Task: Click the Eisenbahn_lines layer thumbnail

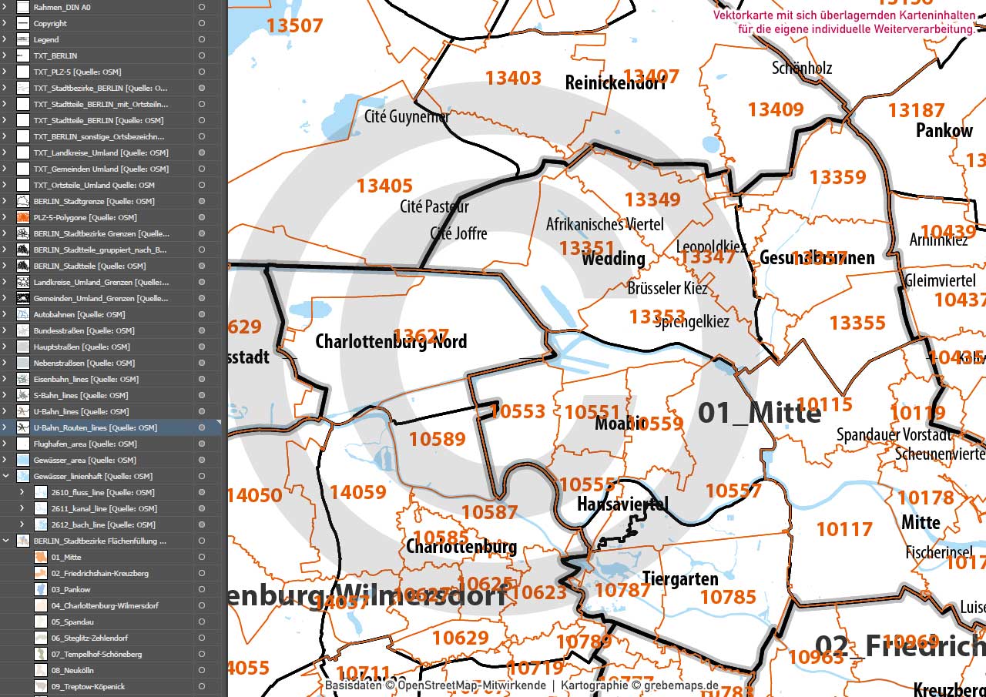Action: click(x=22, y=380)
